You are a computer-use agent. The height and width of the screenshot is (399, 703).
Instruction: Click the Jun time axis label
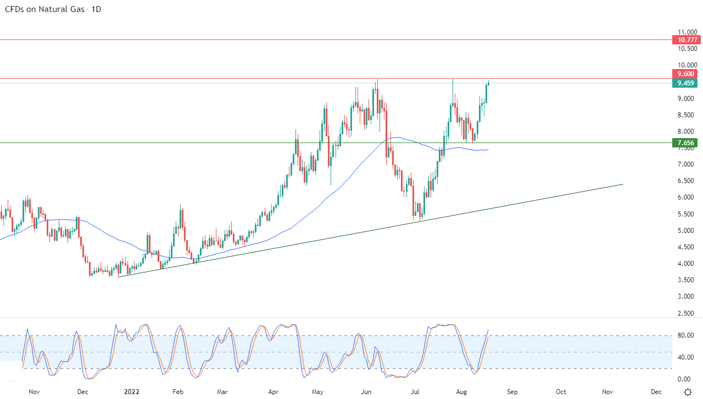coord(366,392)
